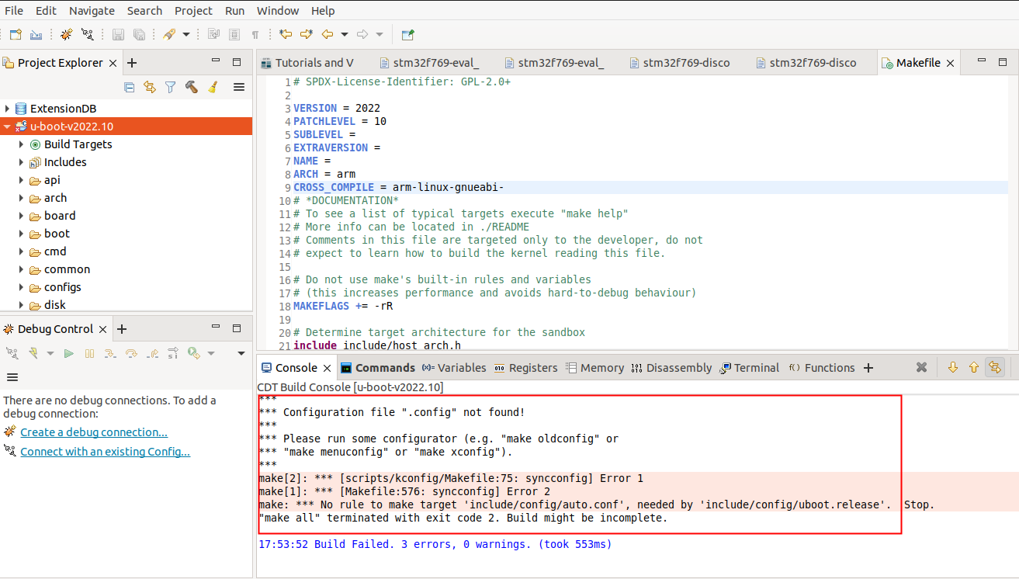The width and height of the screenshot is (1019, 579).
Task: Click Connect with an existing Config link
Action: 105,452
